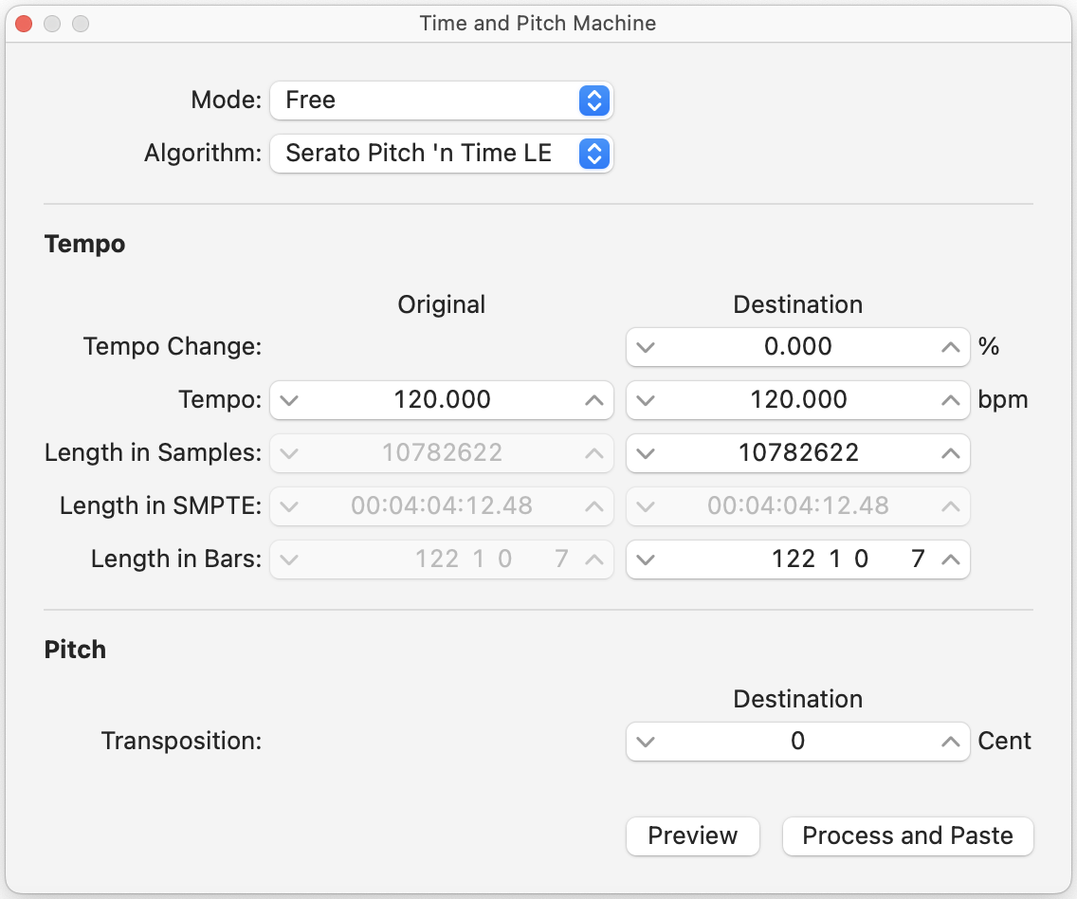Click the Preview button
The image size is (1077, 899).
(x=693, y=835)
